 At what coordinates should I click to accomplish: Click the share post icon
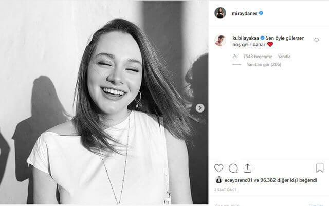[247, 168]
